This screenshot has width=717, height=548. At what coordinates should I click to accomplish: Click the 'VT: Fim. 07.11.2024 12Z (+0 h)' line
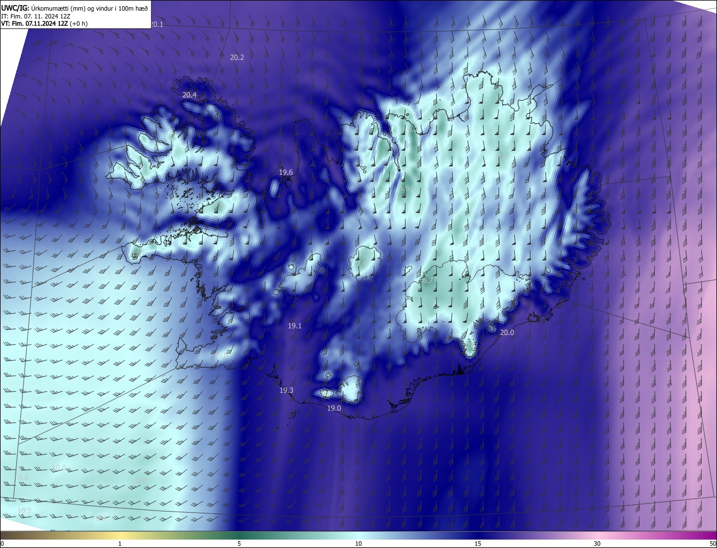pyautogui.click(x=44, y=24)
